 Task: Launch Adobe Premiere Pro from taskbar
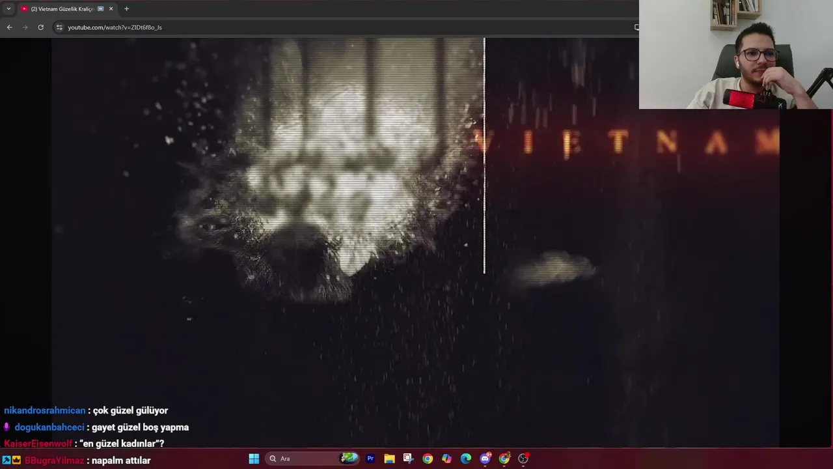(370, 459)
